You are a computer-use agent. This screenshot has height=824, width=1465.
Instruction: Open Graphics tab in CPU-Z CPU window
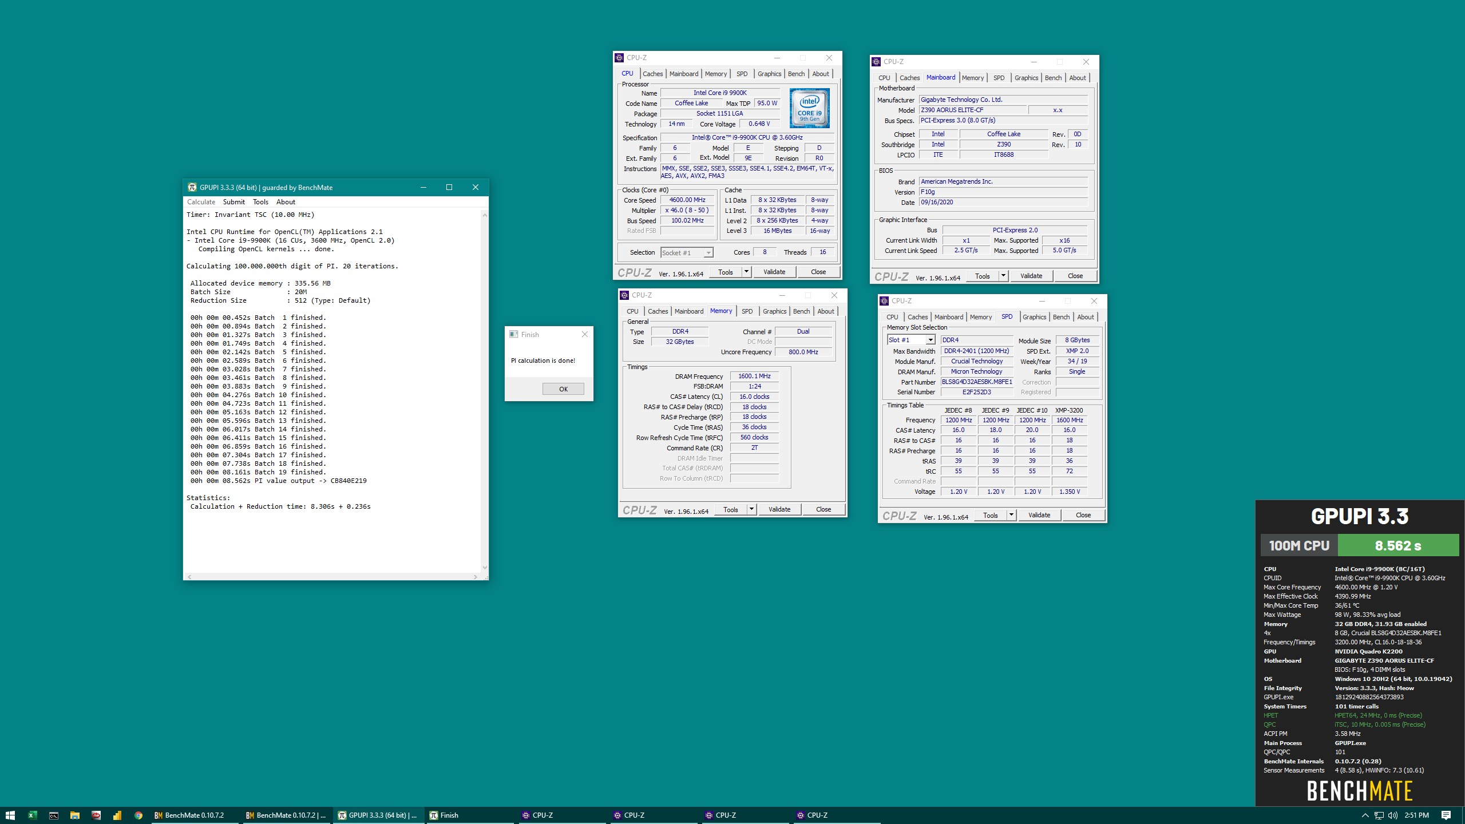pos(769,74)
